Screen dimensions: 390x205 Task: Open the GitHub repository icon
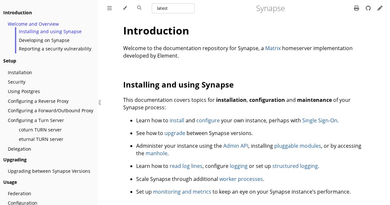pos(368,8)
